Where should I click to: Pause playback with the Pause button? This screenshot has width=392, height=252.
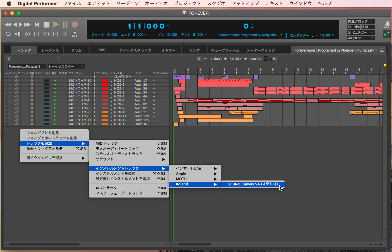coord(65,25)
